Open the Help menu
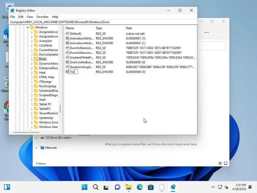Viewport: 257px width, 193px height. point(55,17)
